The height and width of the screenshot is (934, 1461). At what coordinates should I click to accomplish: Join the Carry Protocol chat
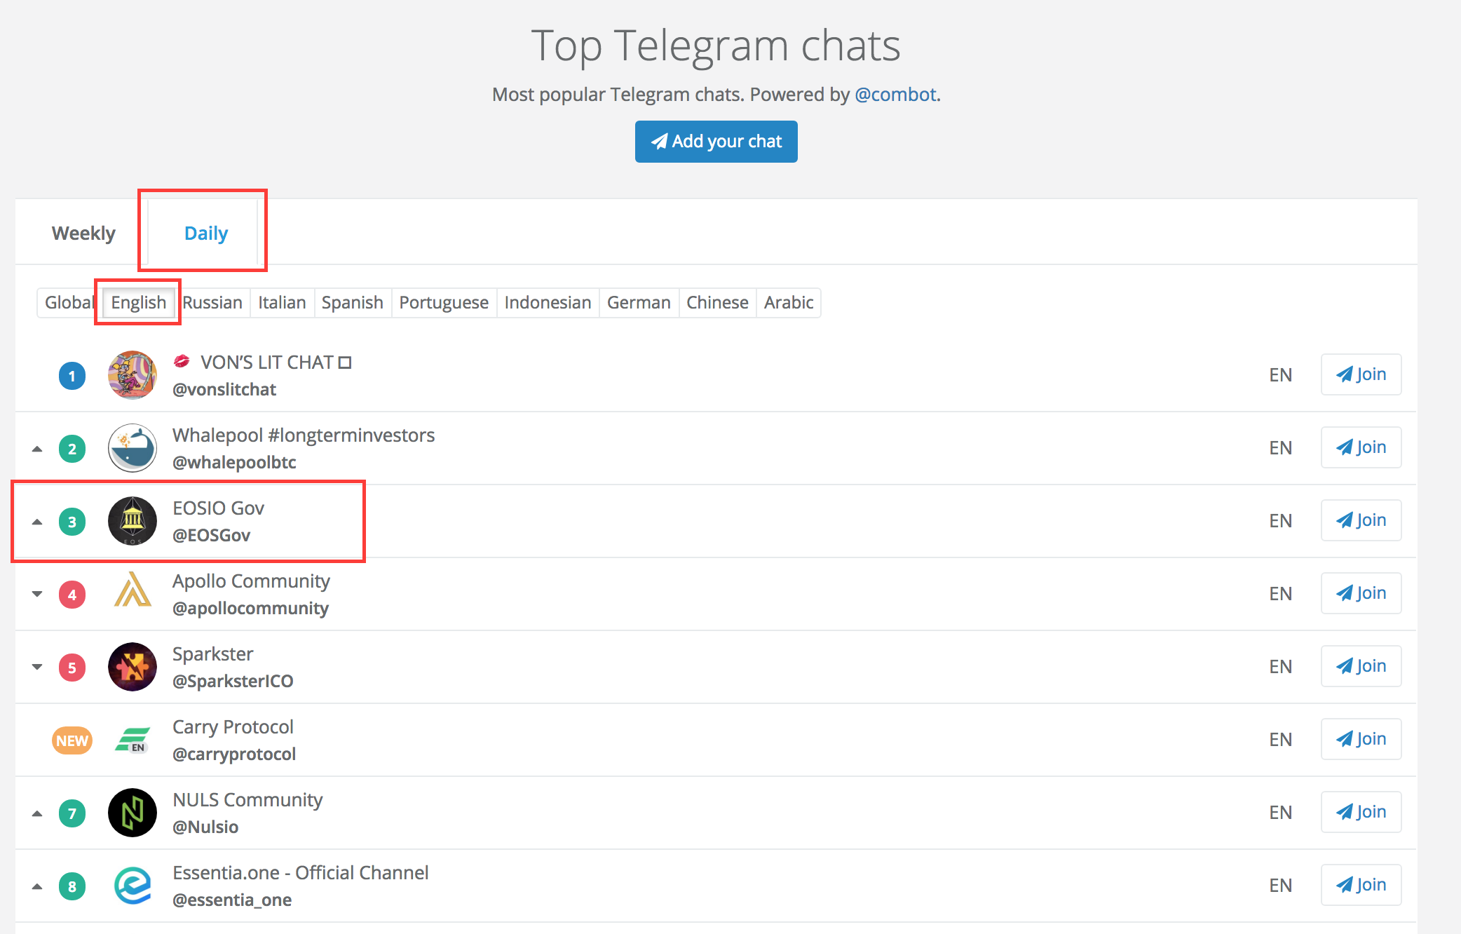(1361, 739)
